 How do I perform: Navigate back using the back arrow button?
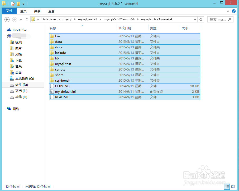pyautogui.click(x=7, y=19)
